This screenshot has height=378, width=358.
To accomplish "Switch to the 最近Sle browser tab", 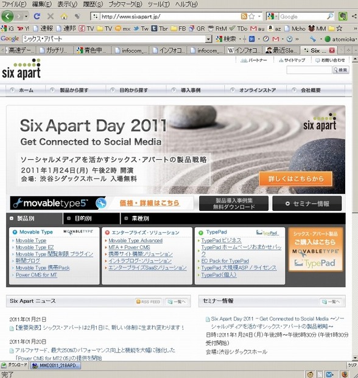I will tap(281, 50).
